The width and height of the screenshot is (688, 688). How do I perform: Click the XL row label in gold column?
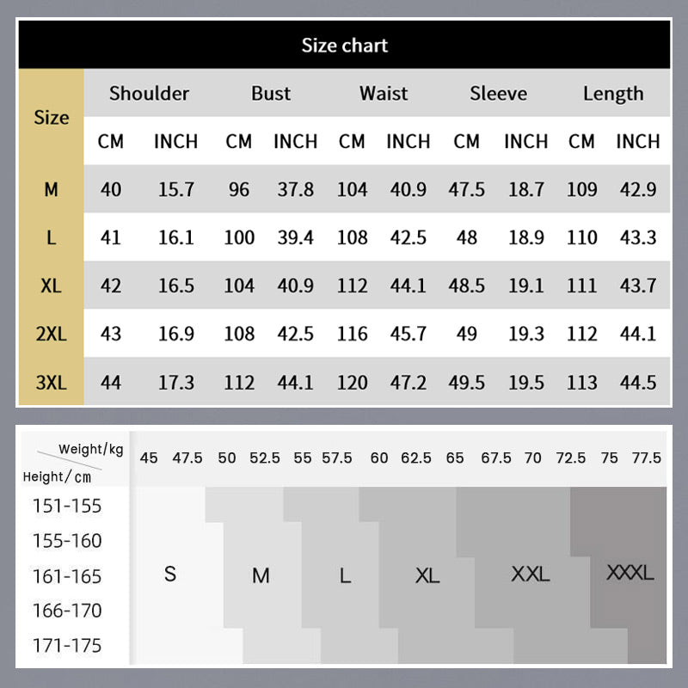click(x=52, y=286)
